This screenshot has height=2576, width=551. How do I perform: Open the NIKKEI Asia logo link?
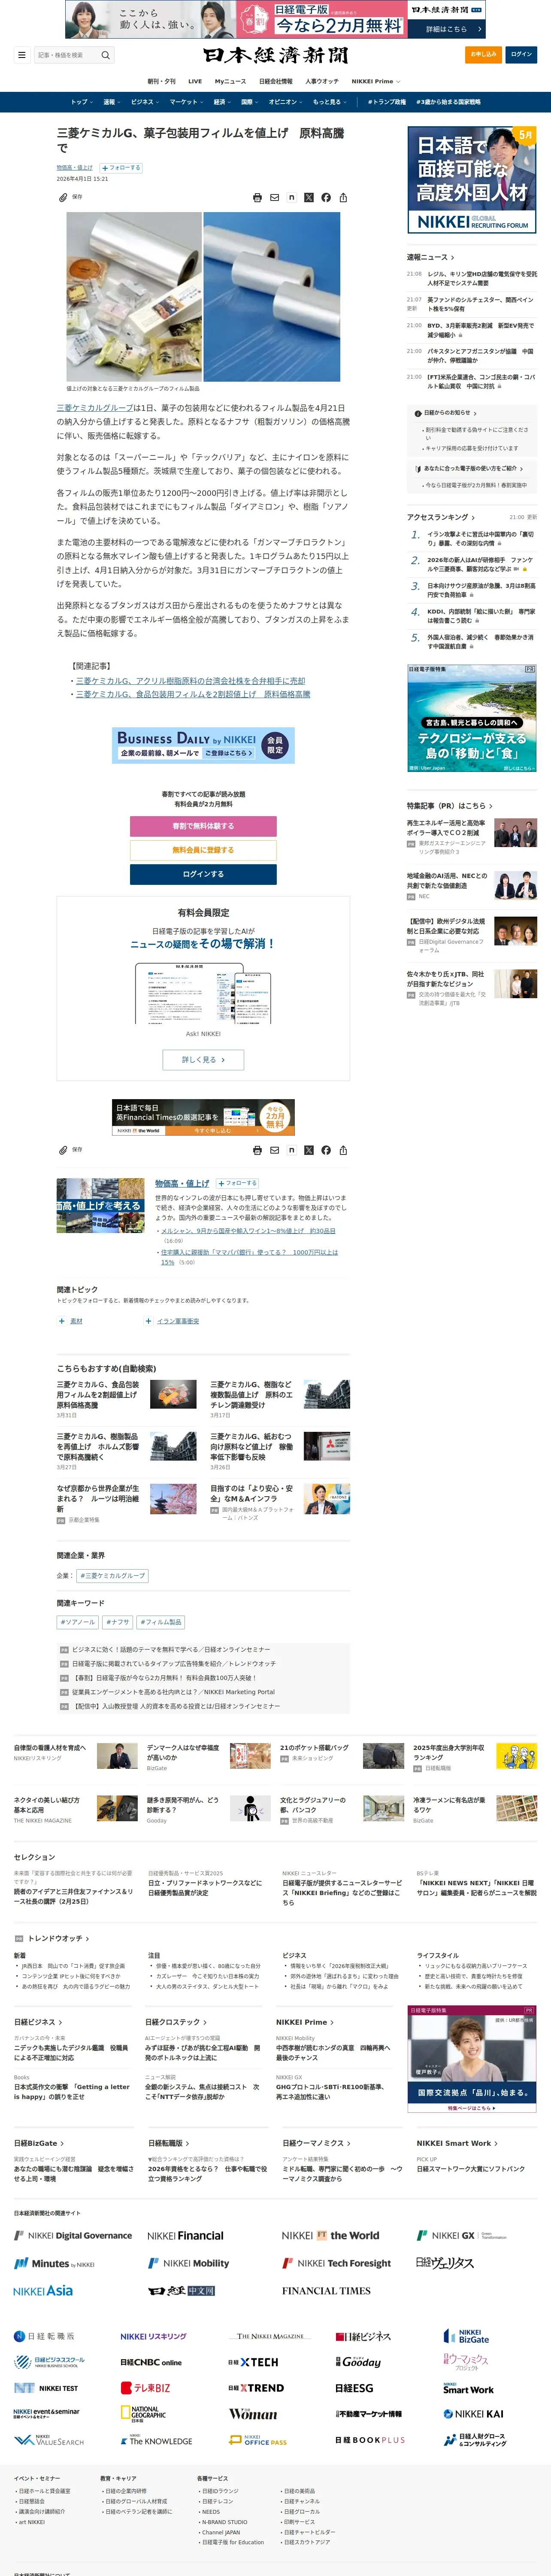point(43,2290)
